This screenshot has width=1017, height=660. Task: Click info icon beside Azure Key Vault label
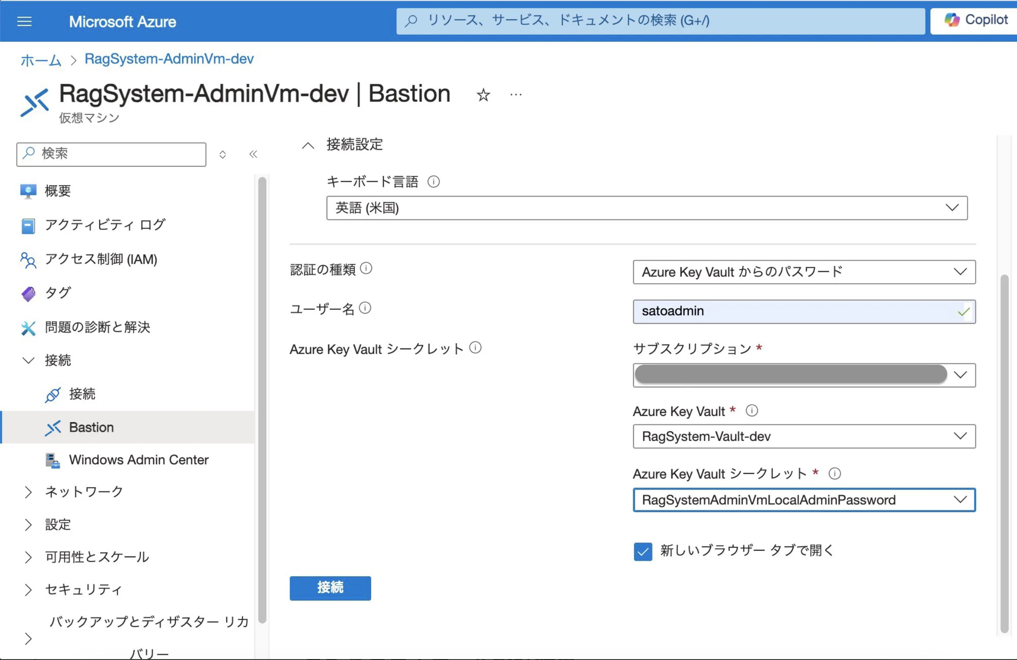pos(752,411)
